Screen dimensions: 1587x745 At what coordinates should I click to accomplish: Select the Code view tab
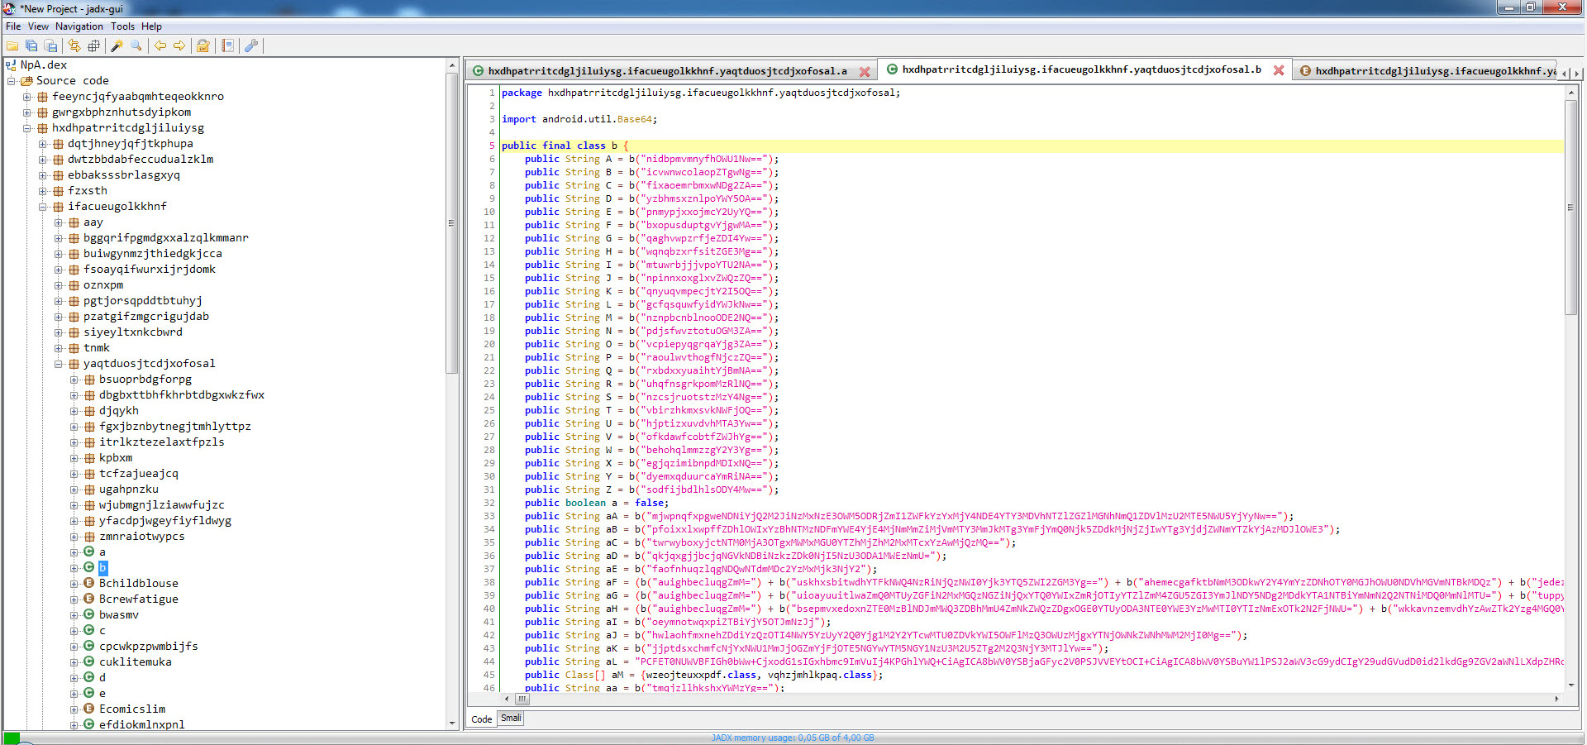pyautogui.click(x=482, y=719)
